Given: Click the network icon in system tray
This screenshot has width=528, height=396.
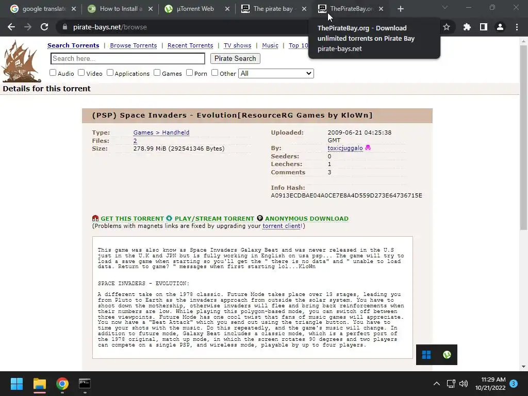Looking at the screenshot, I should tap(451, 384).
